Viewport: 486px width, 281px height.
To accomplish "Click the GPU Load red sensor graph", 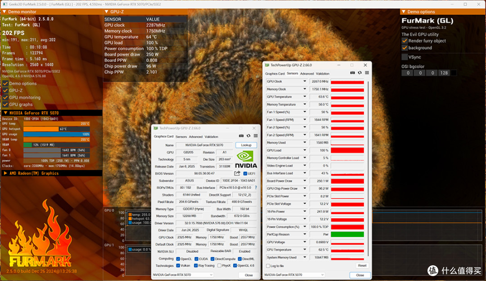I will coord(347,150).
